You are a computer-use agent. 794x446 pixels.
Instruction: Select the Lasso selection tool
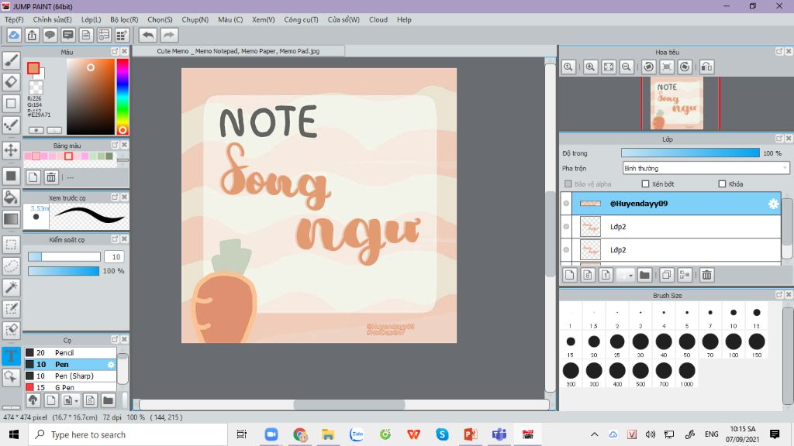coord(11,266)
